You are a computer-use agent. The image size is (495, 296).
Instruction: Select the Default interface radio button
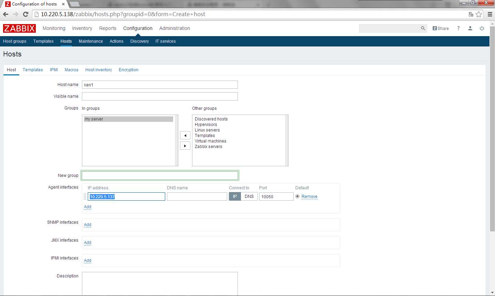click(x=297, y=196)
